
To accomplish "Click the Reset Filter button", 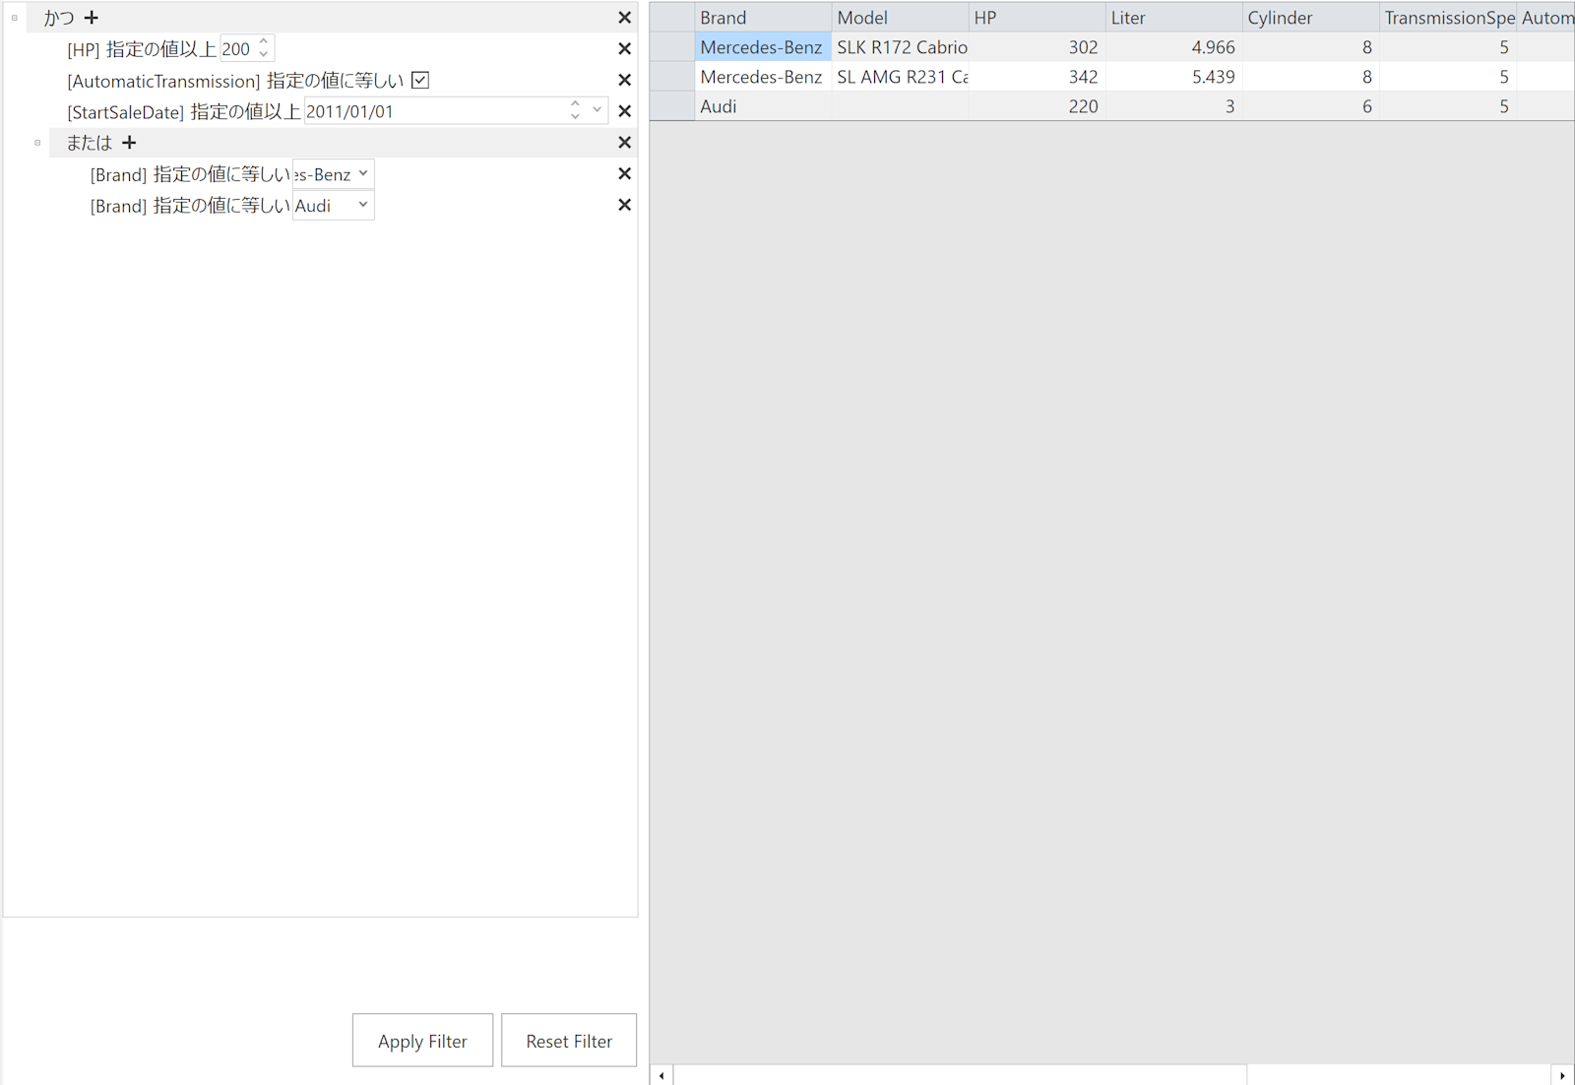I will coord(569,1041).
